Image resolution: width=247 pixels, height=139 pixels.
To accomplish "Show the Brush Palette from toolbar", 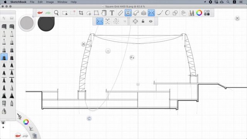I will pos(191,13).
